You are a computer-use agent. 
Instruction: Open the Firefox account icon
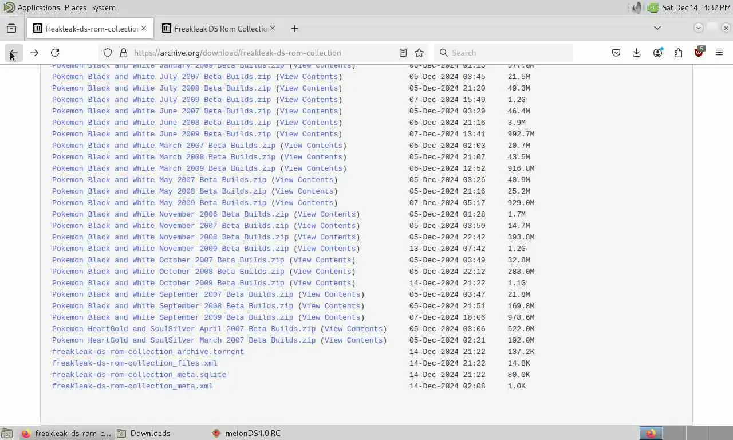(657, 53)
